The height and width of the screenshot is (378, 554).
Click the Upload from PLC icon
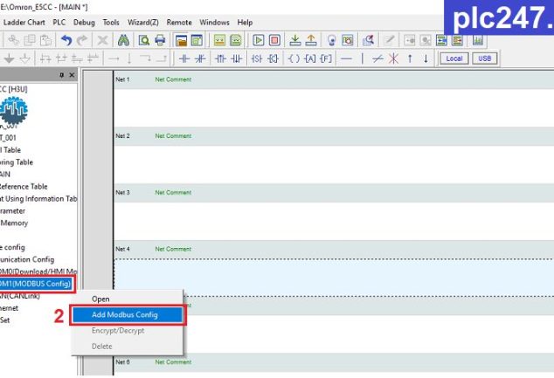311,40
